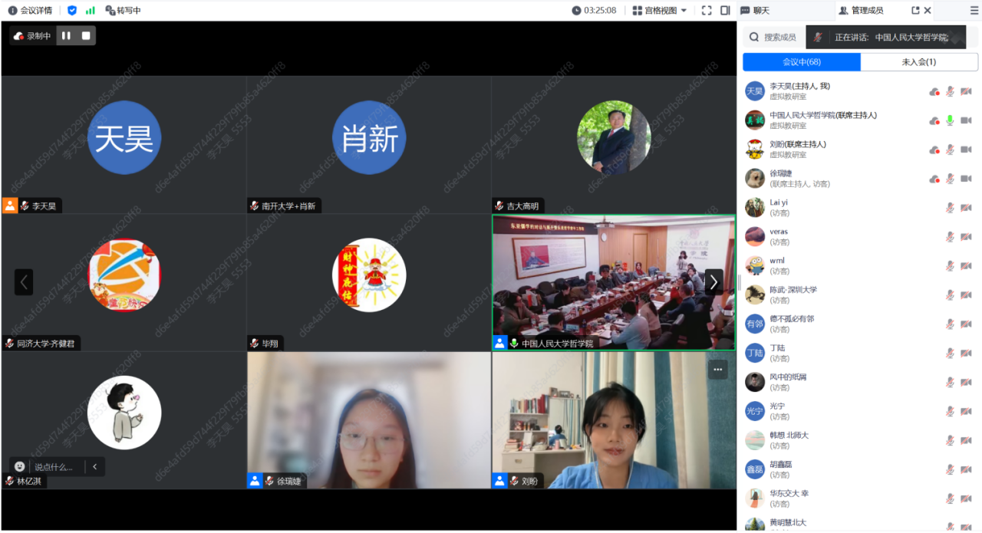This screenshot has height=533, width=982.
Task: Enter full screen mode via top bar icon
Action: point(707,11)
